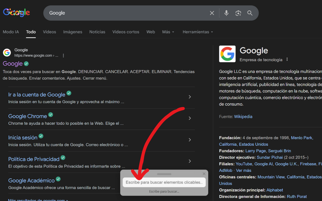Expand the Google Chrome sitelink arrow
Viewport: 322px width, 201px height.
click(190, 118)
